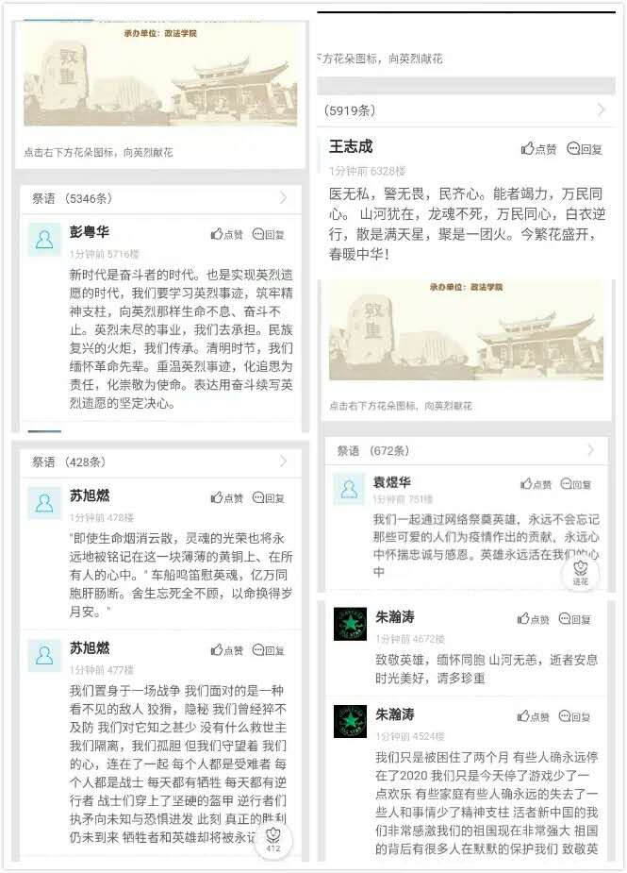Tap the flower icon showing 412

pos(272,840)
